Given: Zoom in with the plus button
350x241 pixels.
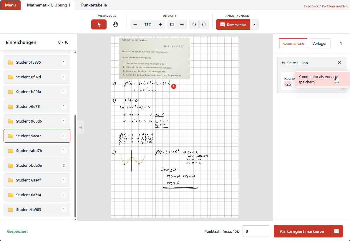Looking at the screenshot, I should point(160,24).
